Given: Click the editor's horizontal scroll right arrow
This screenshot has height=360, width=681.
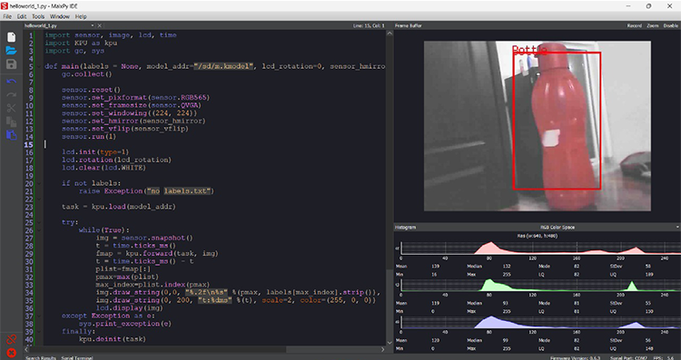Looking at the screenshot, I should click(382, 349).
